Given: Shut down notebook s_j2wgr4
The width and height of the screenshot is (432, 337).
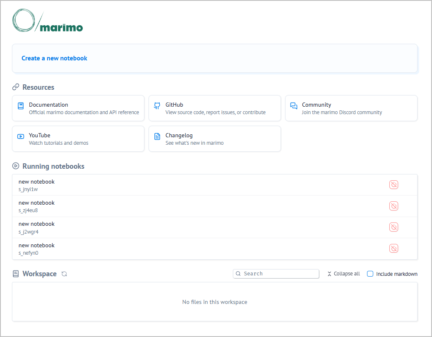Looking at the screenshot, I should point(394,227).
